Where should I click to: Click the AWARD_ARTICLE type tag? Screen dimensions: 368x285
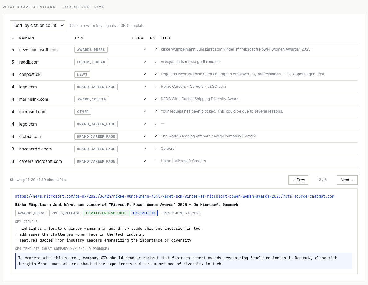point(91,99)
